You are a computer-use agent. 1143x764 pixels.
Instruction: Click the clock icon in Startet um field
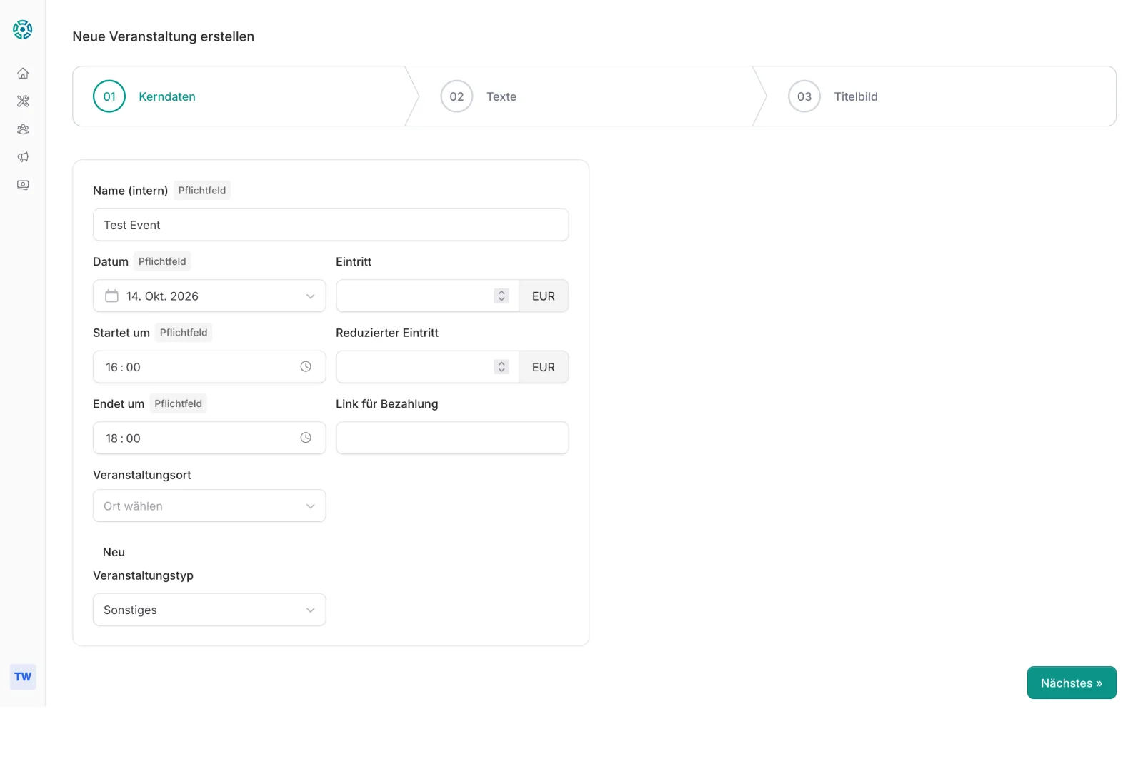[306, 366]
